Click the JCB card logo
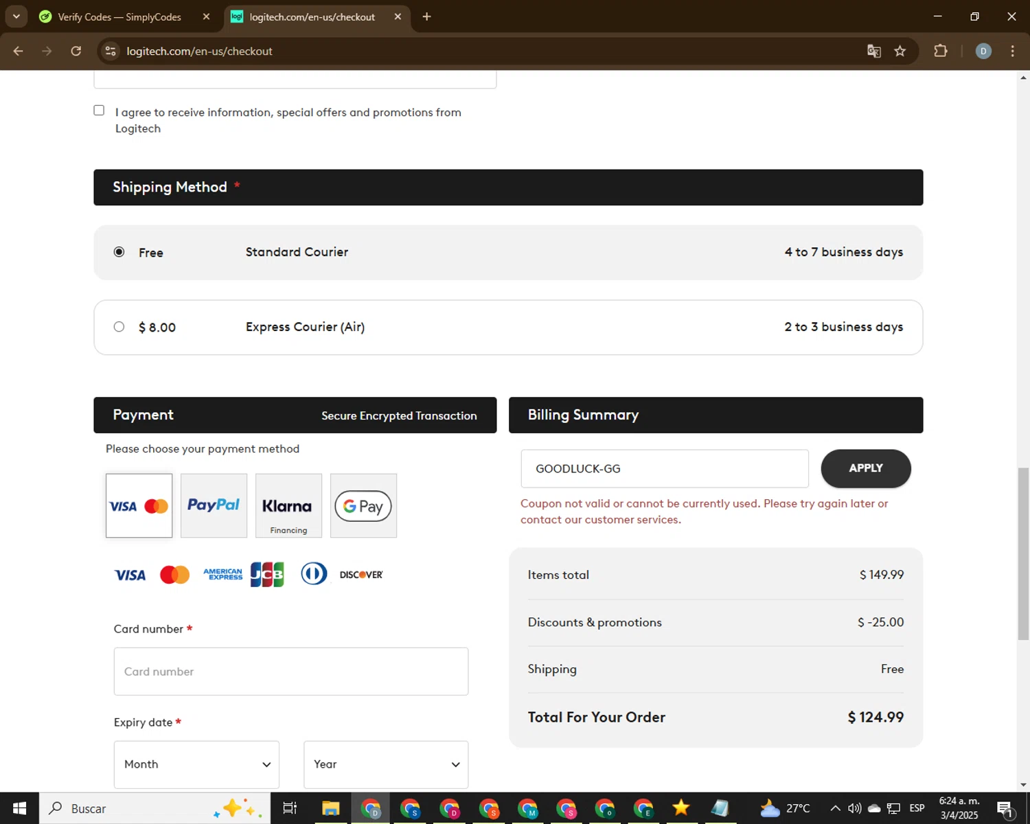1030x824 pixels. 267,574
